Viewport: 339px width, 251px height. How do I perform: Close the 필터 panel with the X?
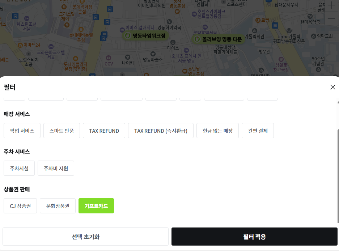coord(332,87)
